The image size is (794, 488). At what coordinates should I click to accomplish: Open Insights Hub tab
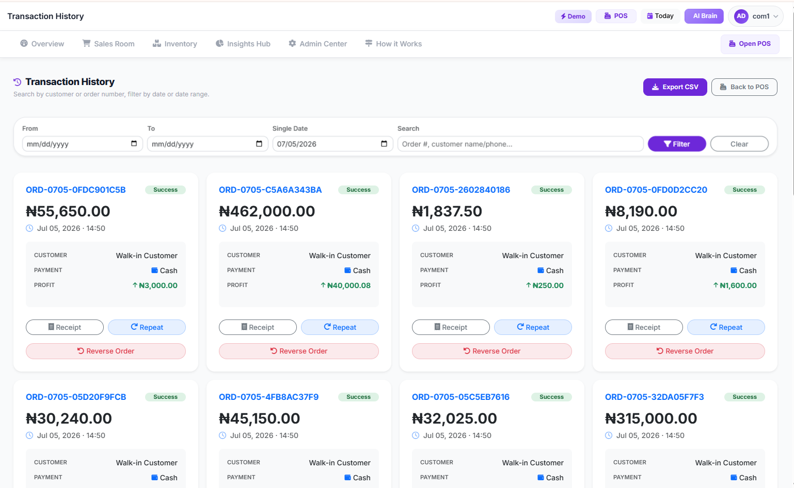tap(243, 44)
